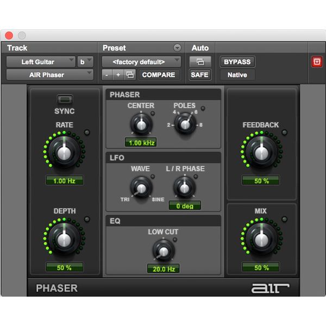Toggle automation SAFE button
The width and height of the screenshot is (326, 326).
coord(200,74)
